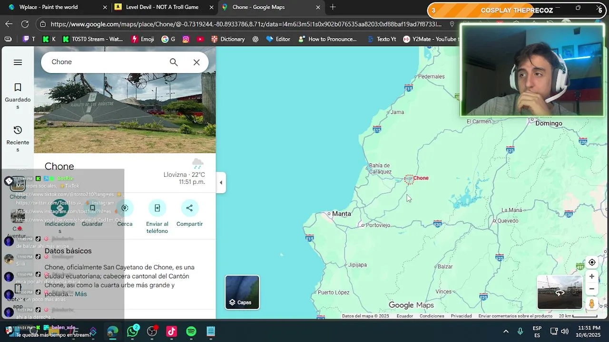Expand description with the Más link
This screenshot has height=342, width=609.
pyautogui.click(x=81, y=294)
